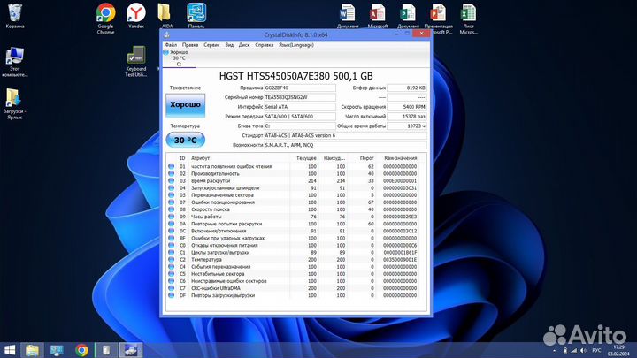Click the Режим передачи SATA/600 field
The height and width of the screenshot is (358, 637).
pos(300,117)
